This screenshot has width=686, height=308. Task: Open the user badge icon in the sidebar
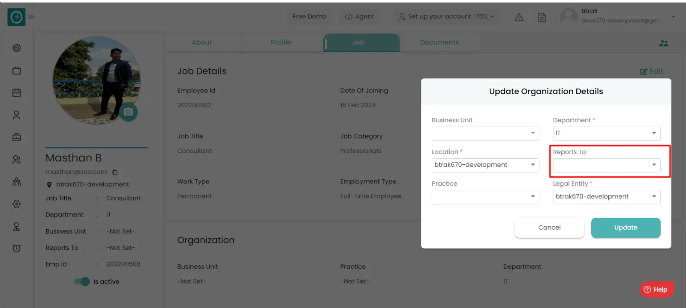point(17,226)
